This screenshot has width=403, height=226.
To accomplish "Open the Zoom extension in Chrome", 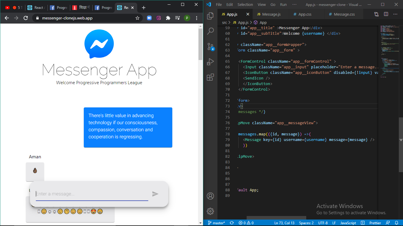I will click(149, 18).
